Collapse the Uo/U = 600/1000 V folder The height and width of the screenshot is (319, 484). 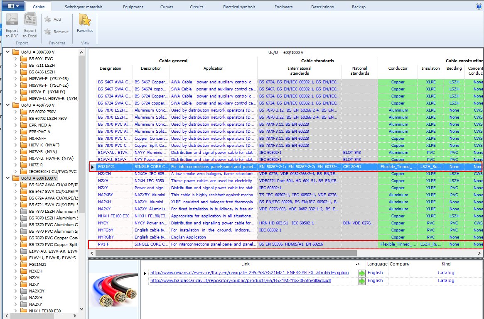point(9,178)
